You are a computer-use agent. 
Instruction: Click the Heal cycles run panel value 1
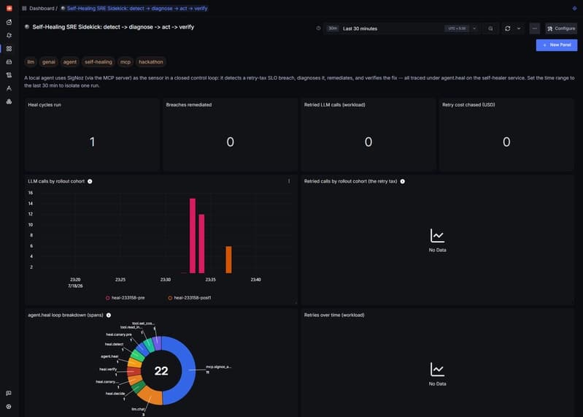tap(92, 142)
